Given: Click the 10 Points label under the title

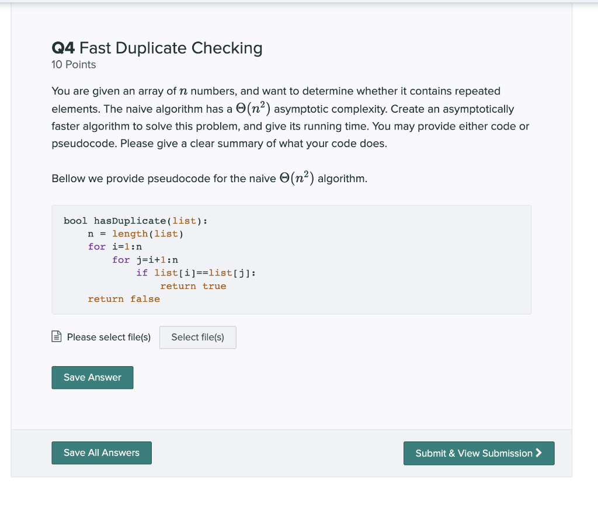Looking at the screenshot, I should [74, 64].
